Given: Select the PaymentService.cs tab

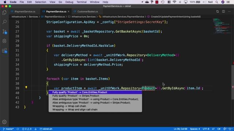Looking at the screenshot, I should (x=56, y=11).
